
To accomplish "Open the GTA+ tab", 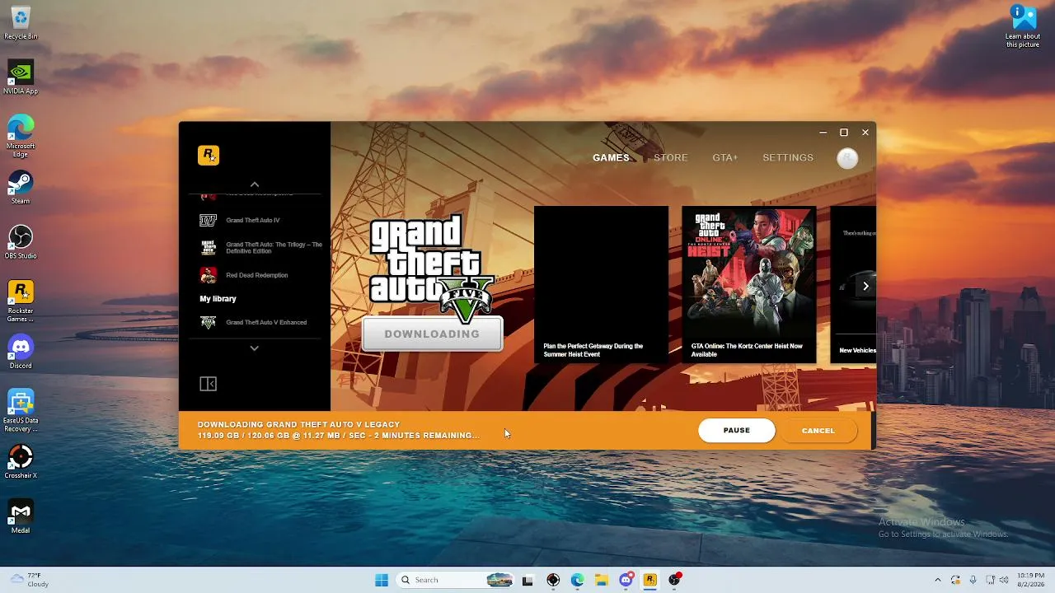I will click(x=725, y=157).
